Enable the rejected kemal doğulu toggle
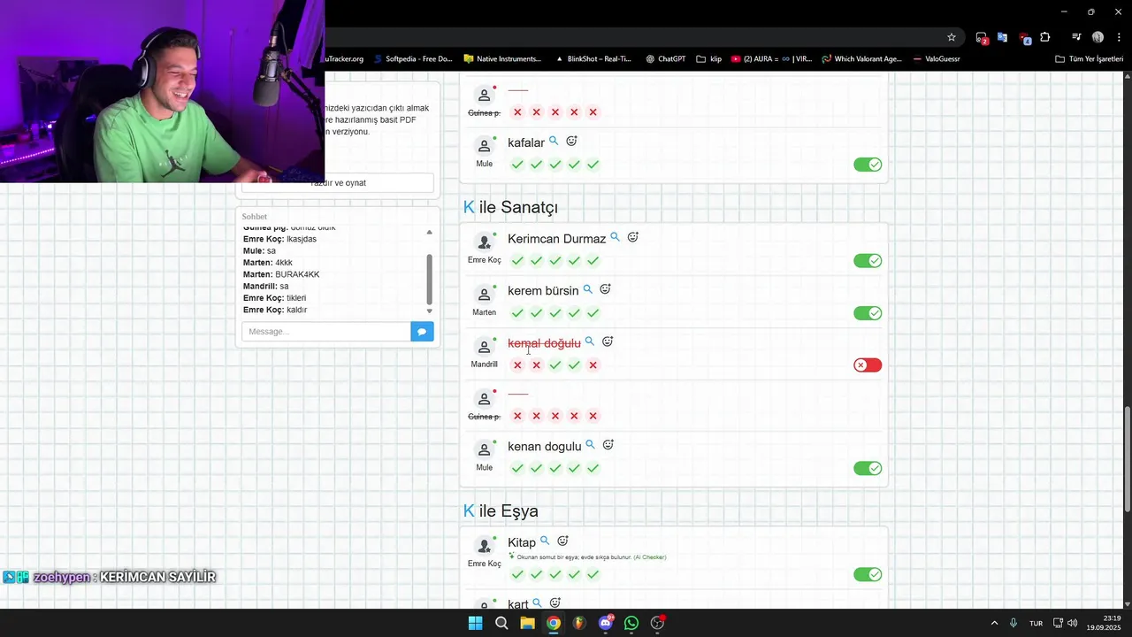Screen dimensions: 1132x637 coord(868,365)
